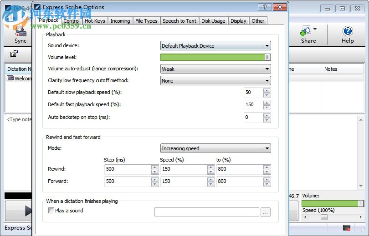Viewport: 369px width, 236px height.
Task: Click the Forward Step (ms) field
Action: pyautogui.click(x=128, y=182)
